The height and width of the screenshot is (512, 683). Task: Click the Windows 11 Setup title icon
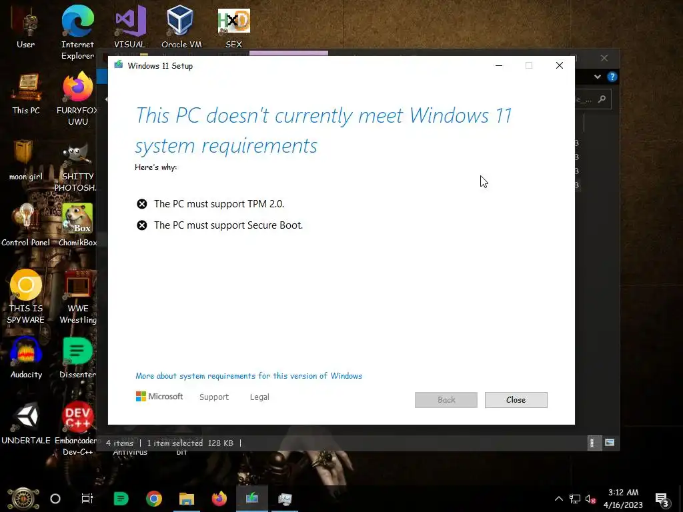point(119,65)
